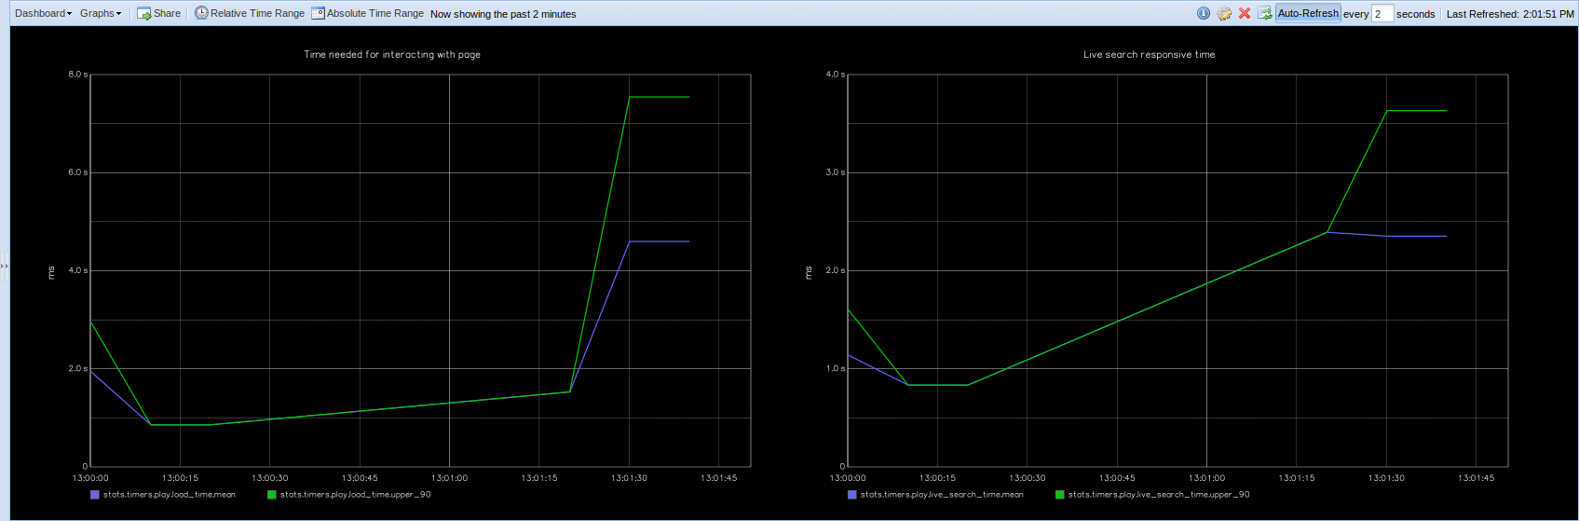1579x521 pixels.
Task: Click the "Live search responsive time" title
Action: (x=1150, y=54)
